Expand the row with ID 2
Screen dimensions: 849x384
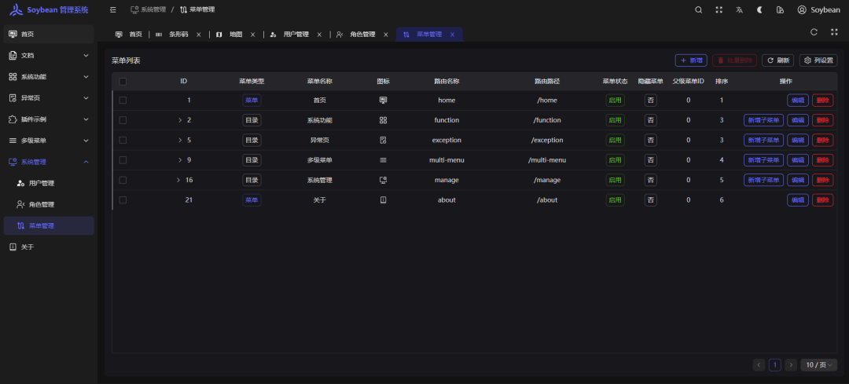coord(179,120)
